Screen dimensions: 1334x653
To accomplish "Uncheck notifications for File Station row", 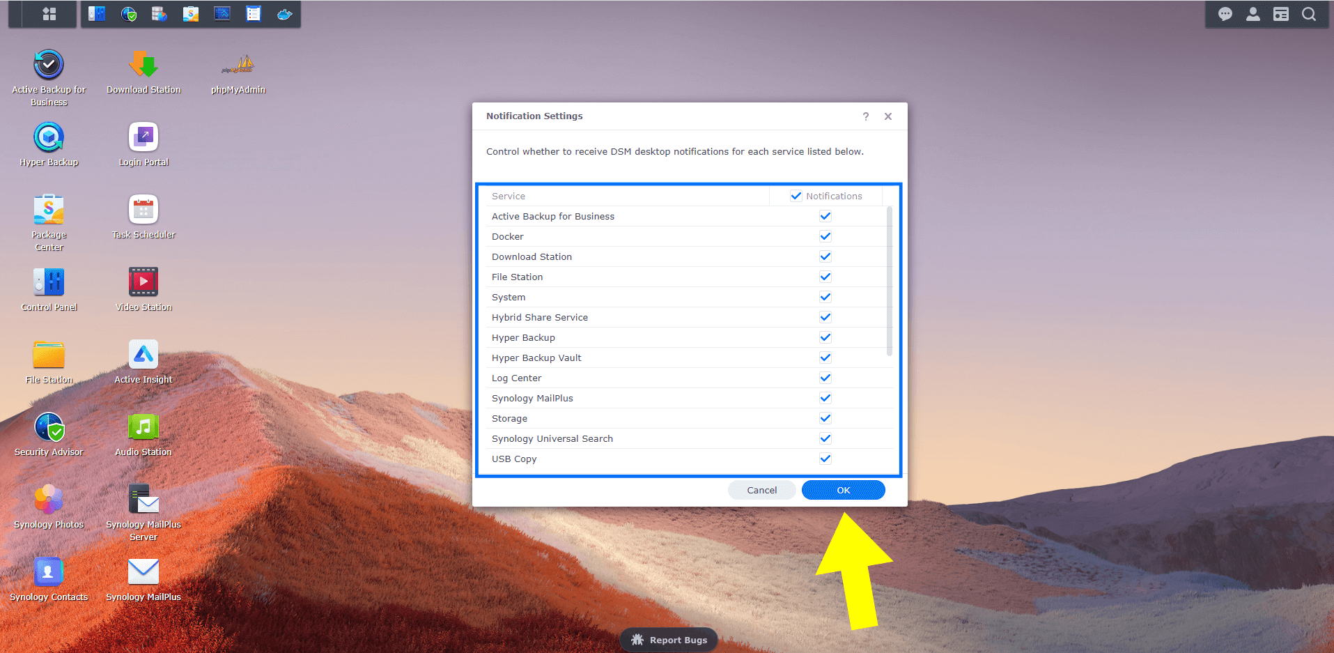I will 825,277.
